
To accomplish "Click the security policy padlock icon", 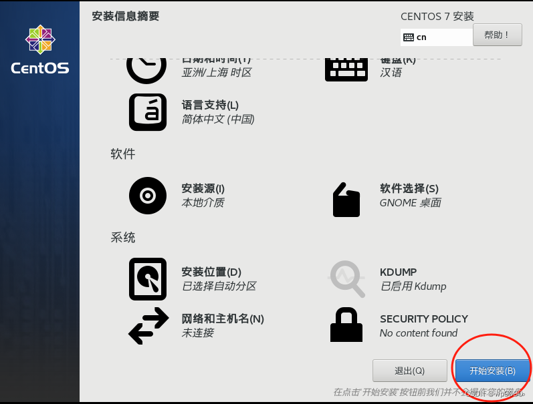I will point(346,325).
